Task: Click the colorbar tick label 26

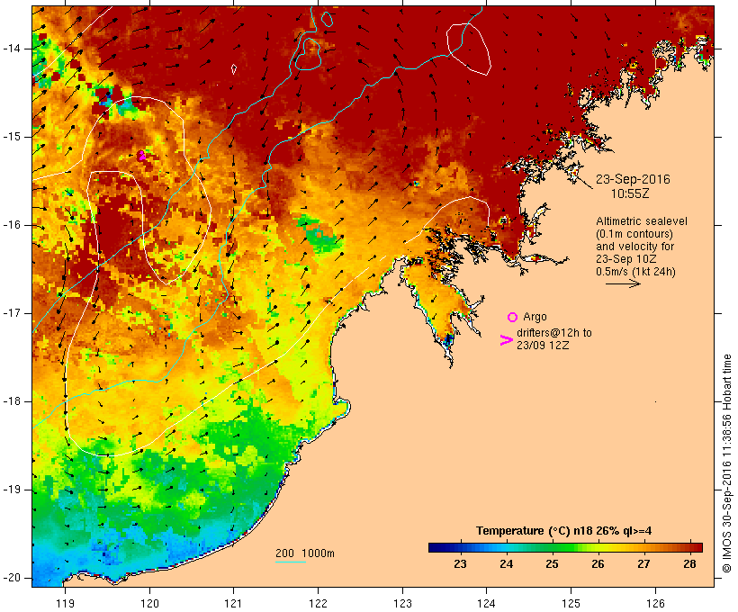Action: point(598,564)
